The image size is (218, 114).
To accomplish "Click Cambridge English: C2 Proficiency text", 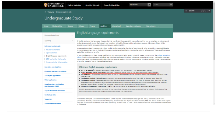I will 94,79.
